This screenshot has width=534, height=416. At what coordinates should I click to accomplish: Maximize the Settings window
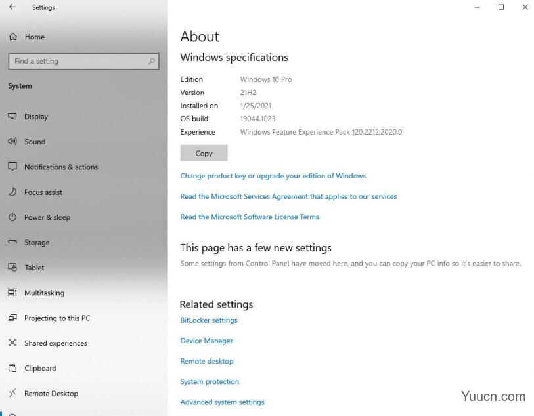[x=501, y=7]
